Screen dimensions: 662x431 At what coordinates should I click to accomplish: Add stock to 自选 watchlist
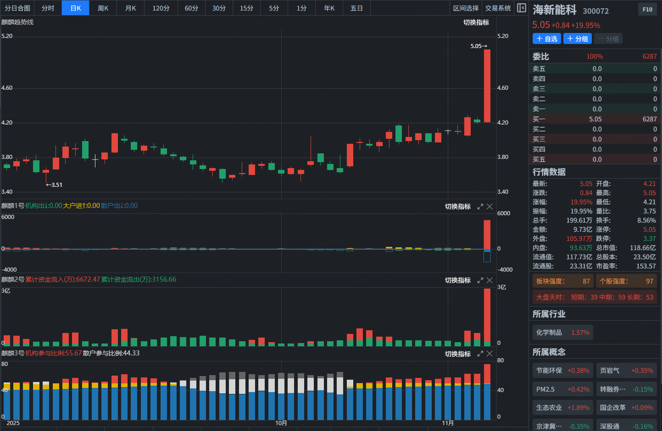[x=546, y=39]
